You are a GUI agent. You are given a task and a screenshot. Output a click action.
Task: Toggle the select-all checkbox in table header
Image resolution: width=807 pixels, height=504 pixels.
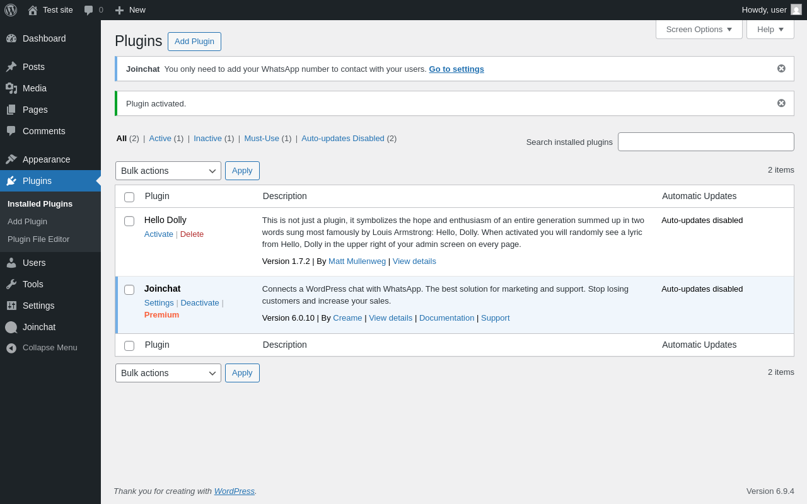(x=129, y=197)
